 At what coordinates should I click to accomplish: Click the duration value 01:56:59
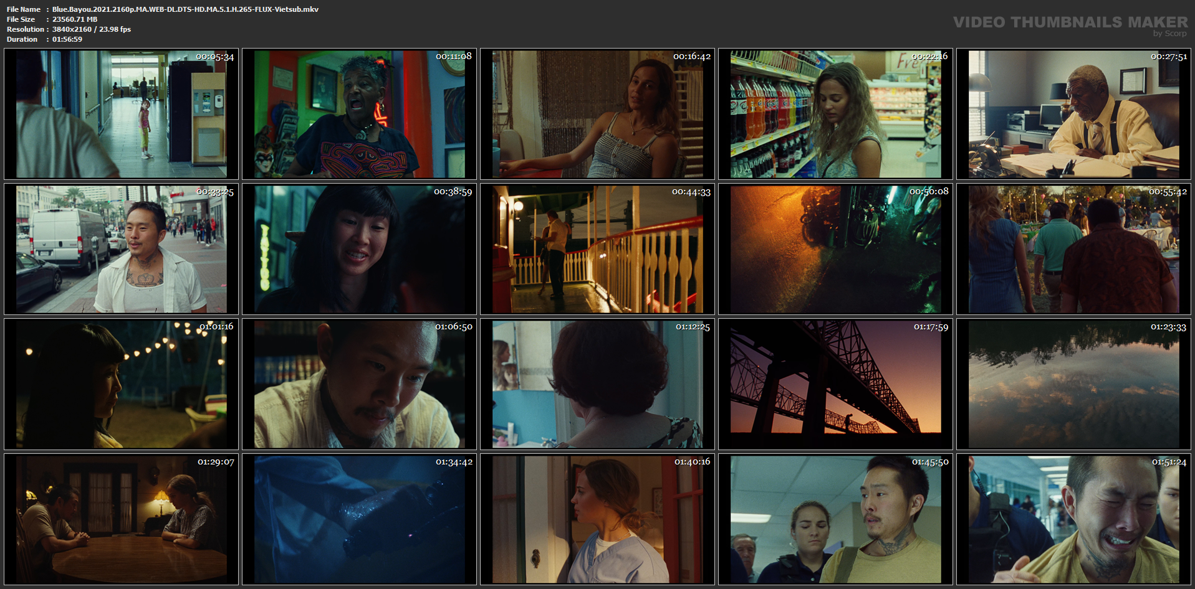coord(67,39)
